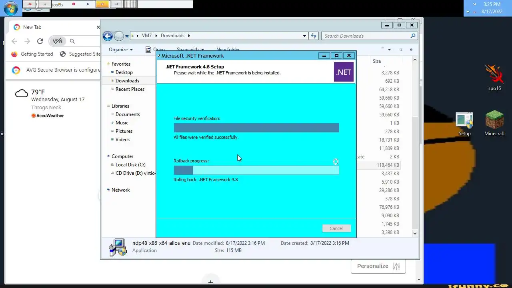The height and width of the screenshot is (288, 512).
Task: Click the AVG Secure Browser logo notification
Action: tap(16, 70)
